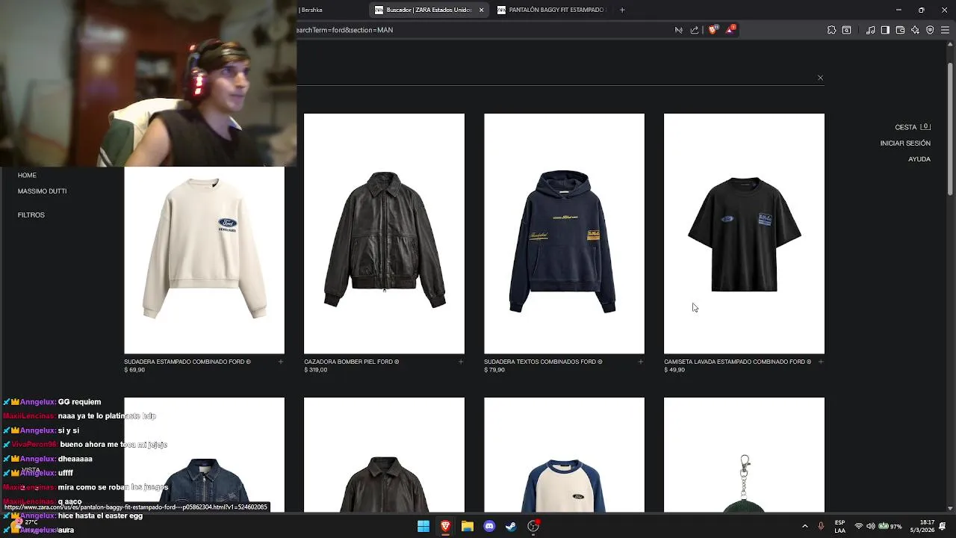The width and height of the screenshot is (956, 538).
Task: Open FILTROS filter options
Action: [31, 215]
